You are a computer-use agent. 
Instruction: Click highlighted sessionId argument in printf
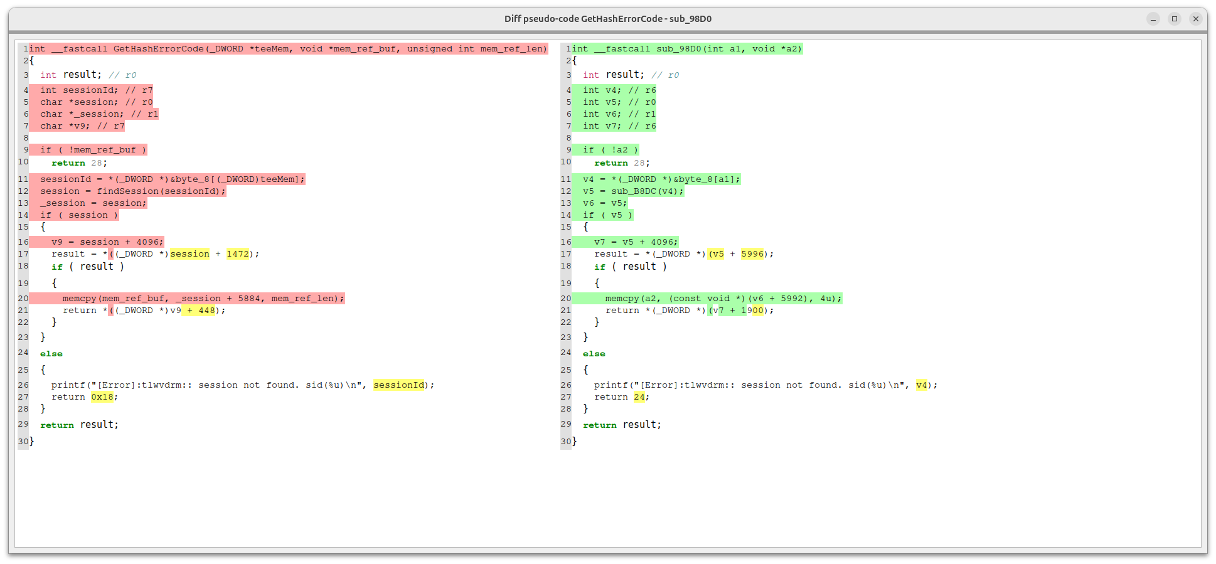[399, 385]
